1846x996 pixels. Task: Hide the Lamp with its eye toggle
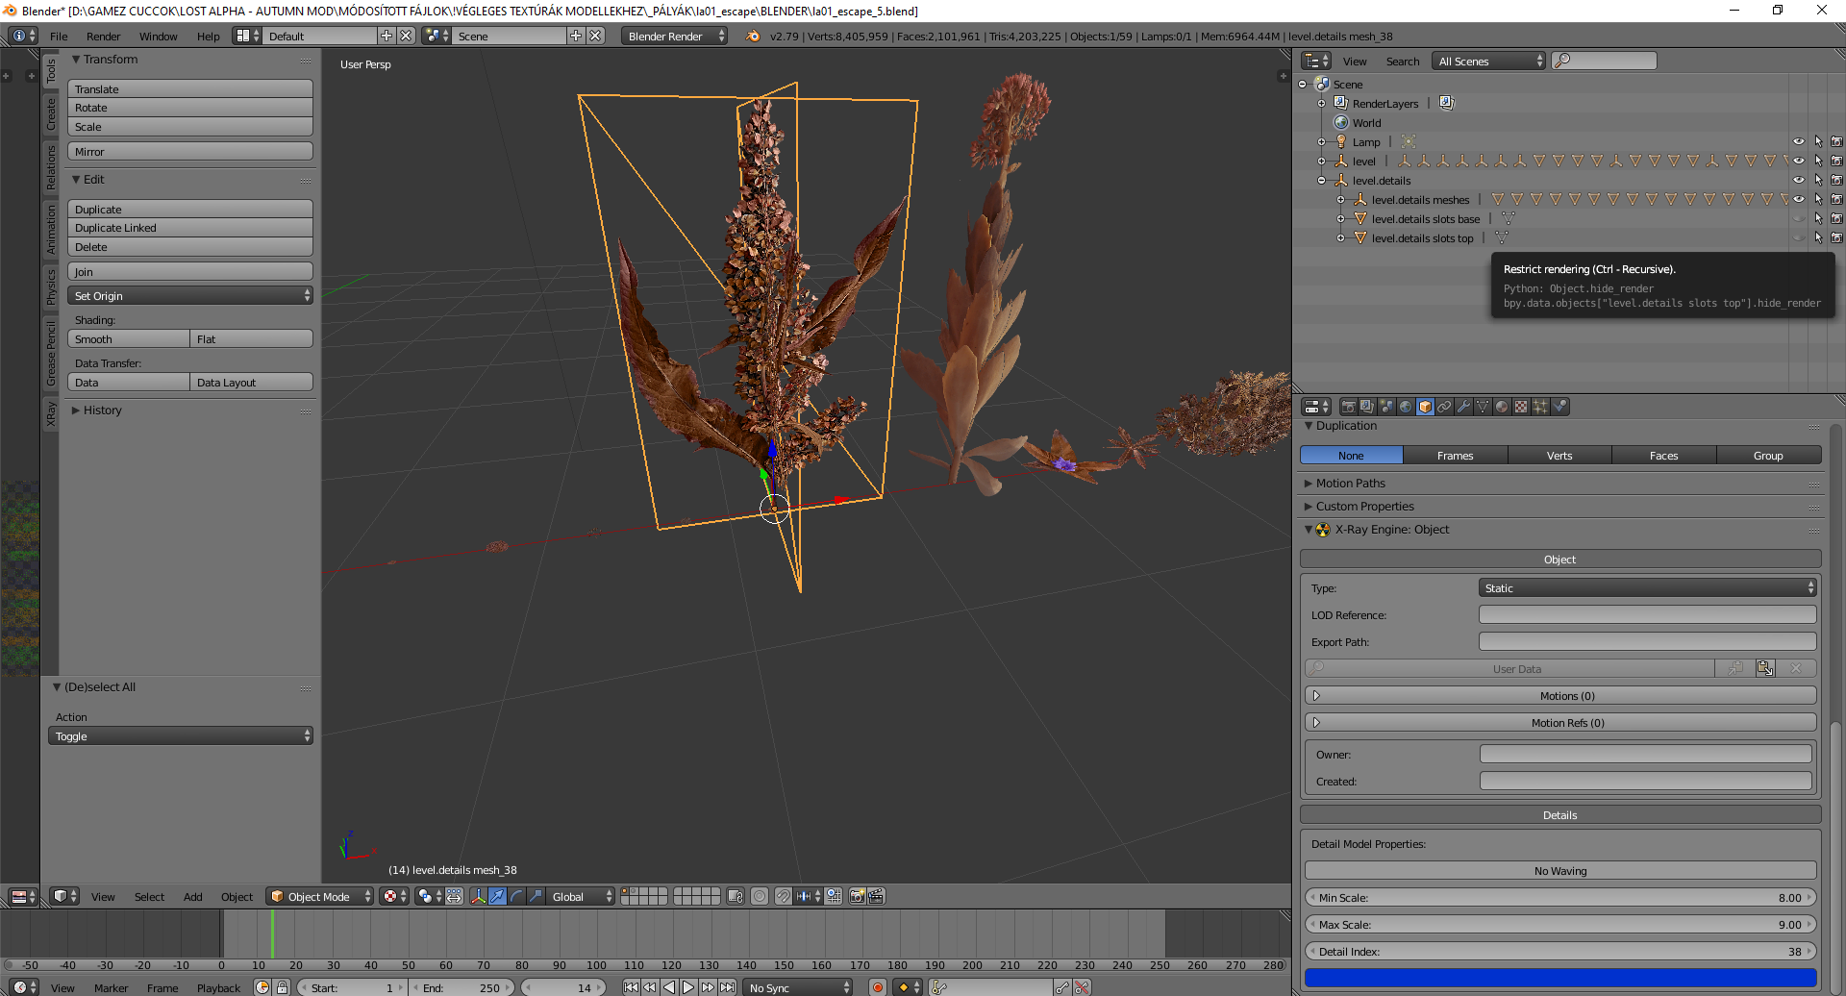[x=1799, y=141]
